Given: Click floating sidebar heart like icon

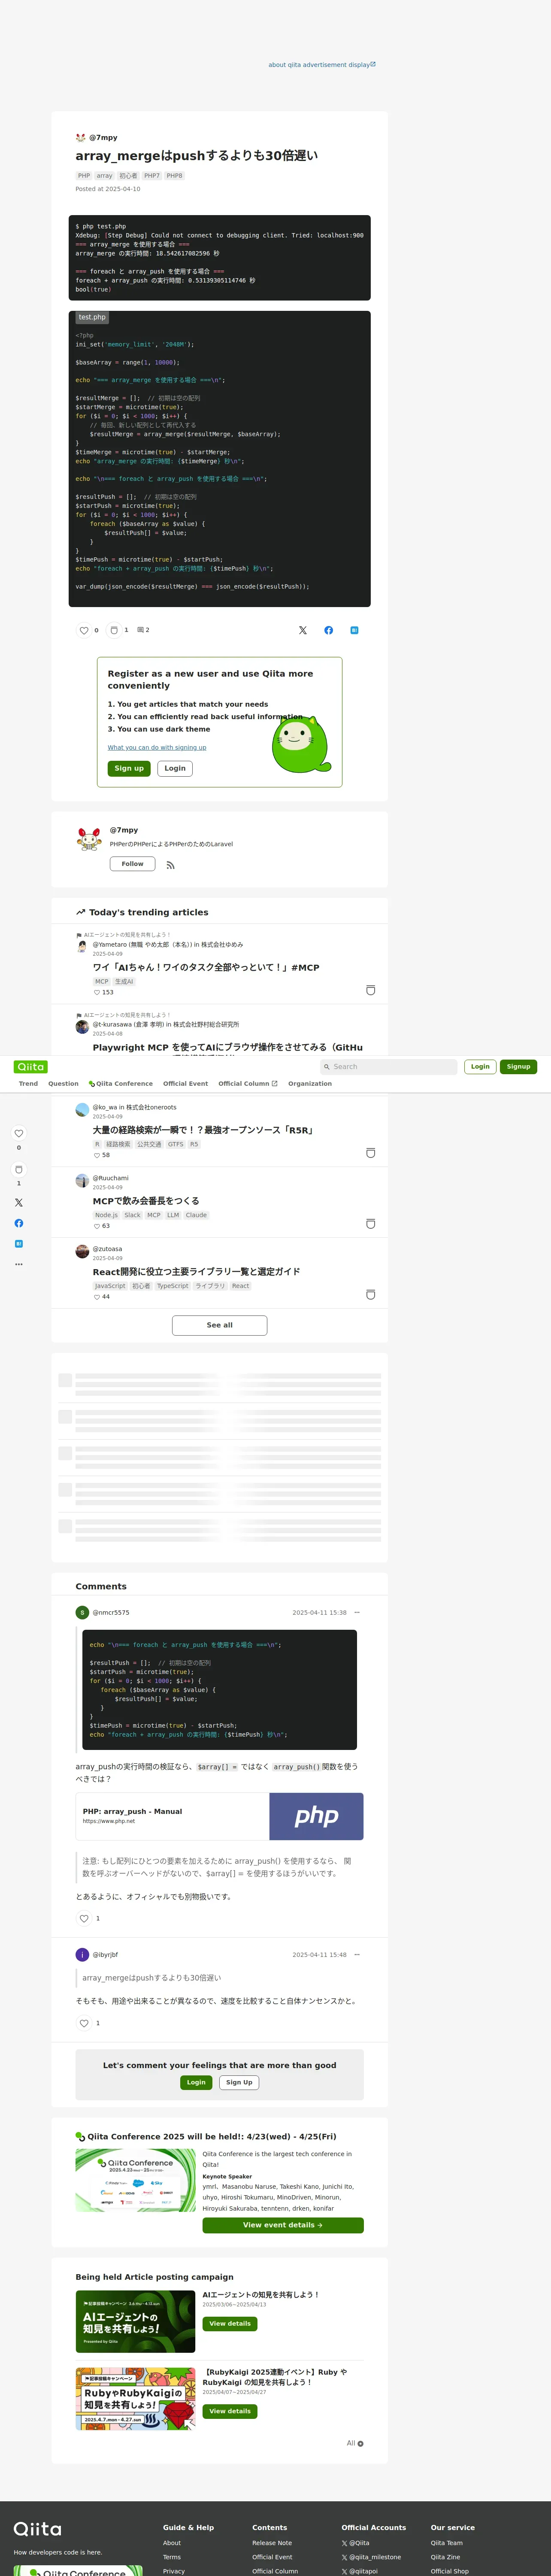Looking at the screenshot, I should click(x=18, y=1133).
